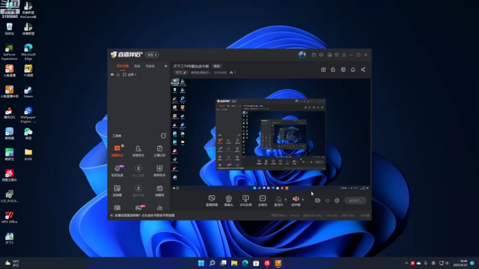Open NetEase Cloud Music on the taskbar
The width and height of the screenshot is (479, 269).
267,263
